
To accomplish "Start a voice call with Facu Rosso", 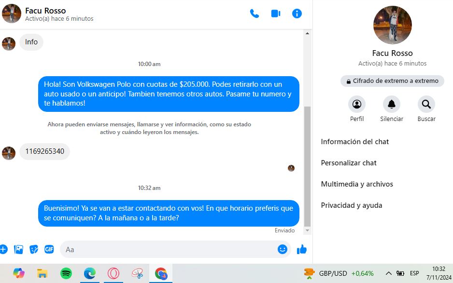I will point(254,13).
